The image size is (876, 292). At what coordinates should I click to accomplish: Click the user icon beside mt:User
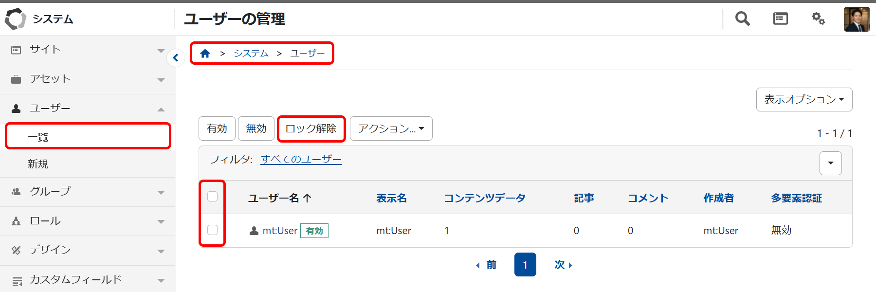point(254,231)
